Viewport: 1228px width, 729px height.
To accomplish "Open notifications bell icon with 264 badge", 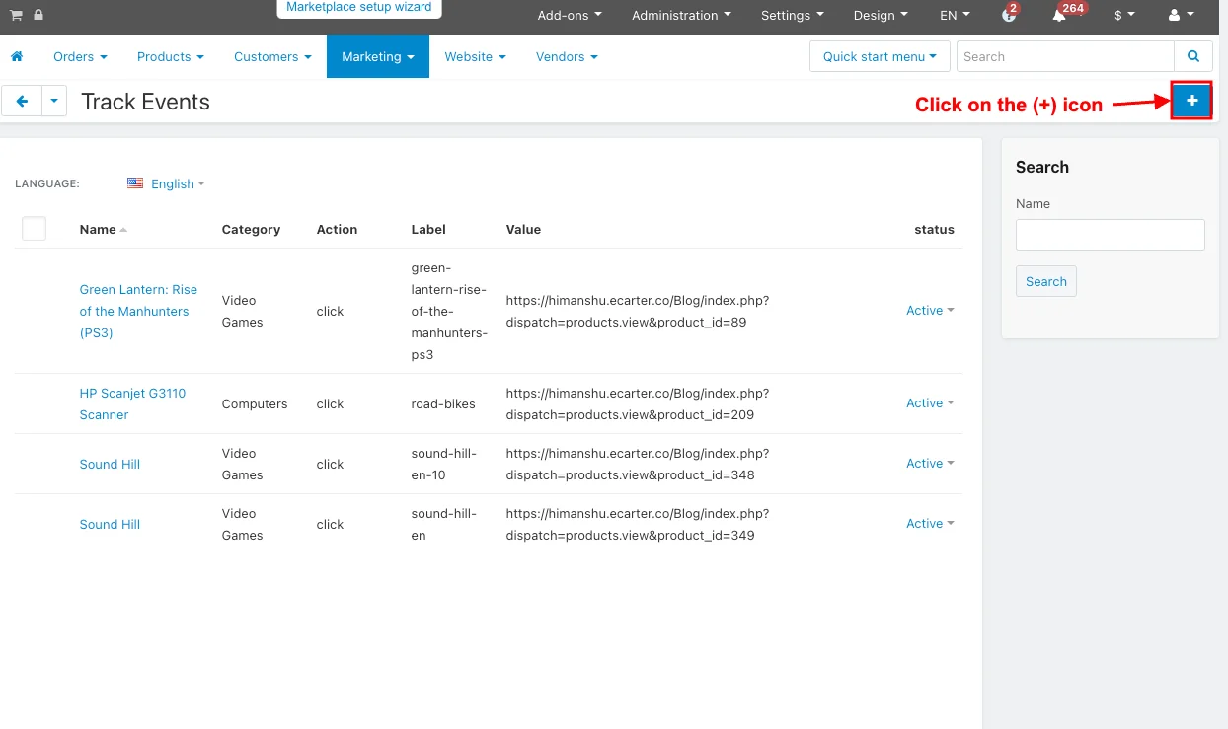I will coord(1060,16).
